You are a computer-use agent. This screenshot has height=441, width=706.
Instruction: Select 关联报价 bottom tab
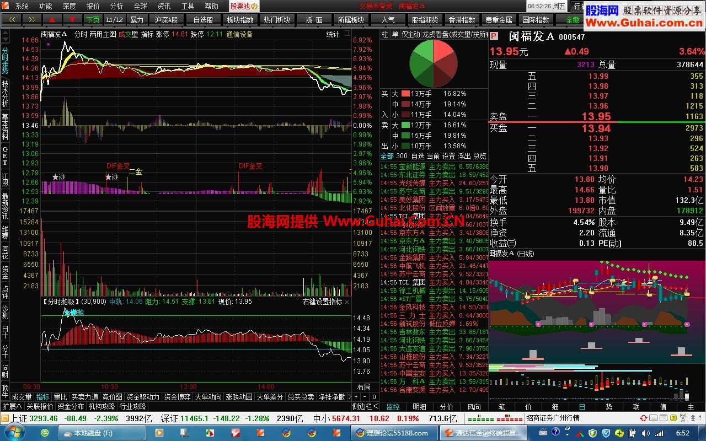40,406
